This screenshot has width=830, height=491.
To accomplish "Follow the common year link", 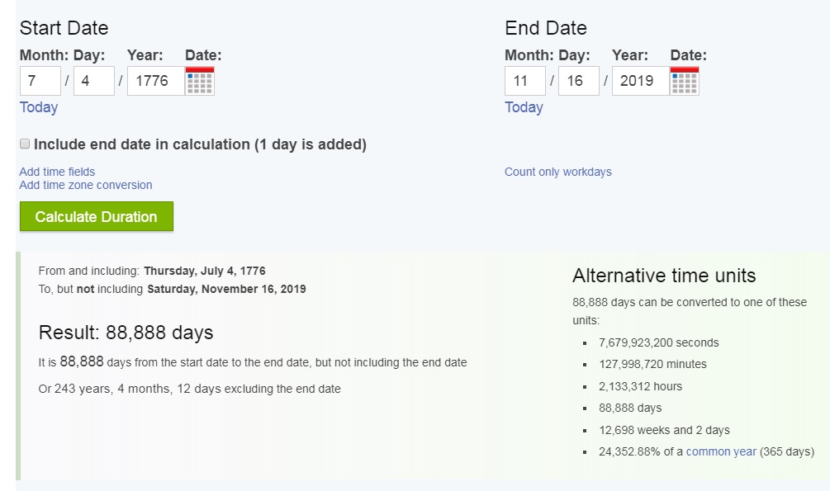I will click(x=721, y=451).
